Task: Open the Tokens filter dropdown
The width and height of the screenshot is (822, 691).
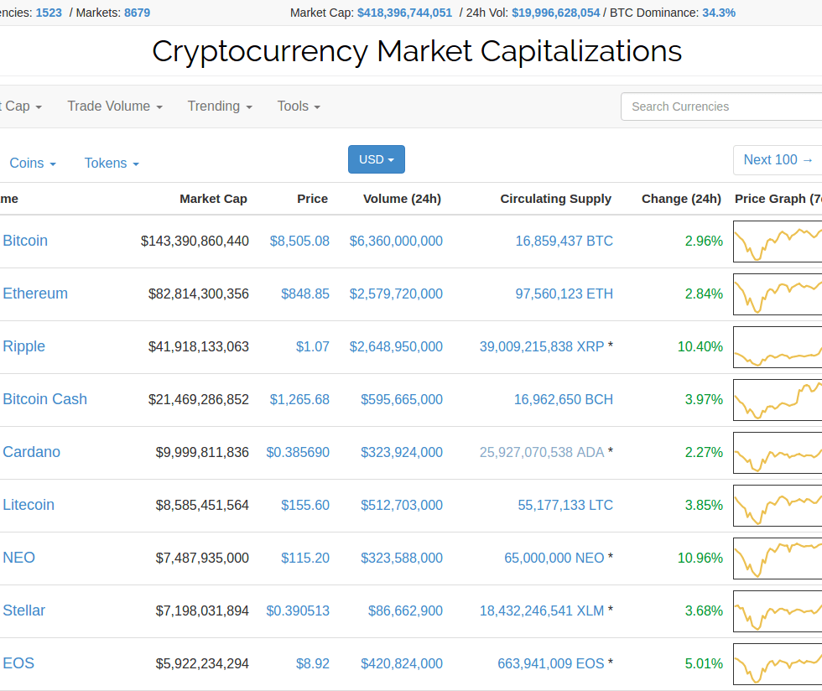Action: point(112,164)
